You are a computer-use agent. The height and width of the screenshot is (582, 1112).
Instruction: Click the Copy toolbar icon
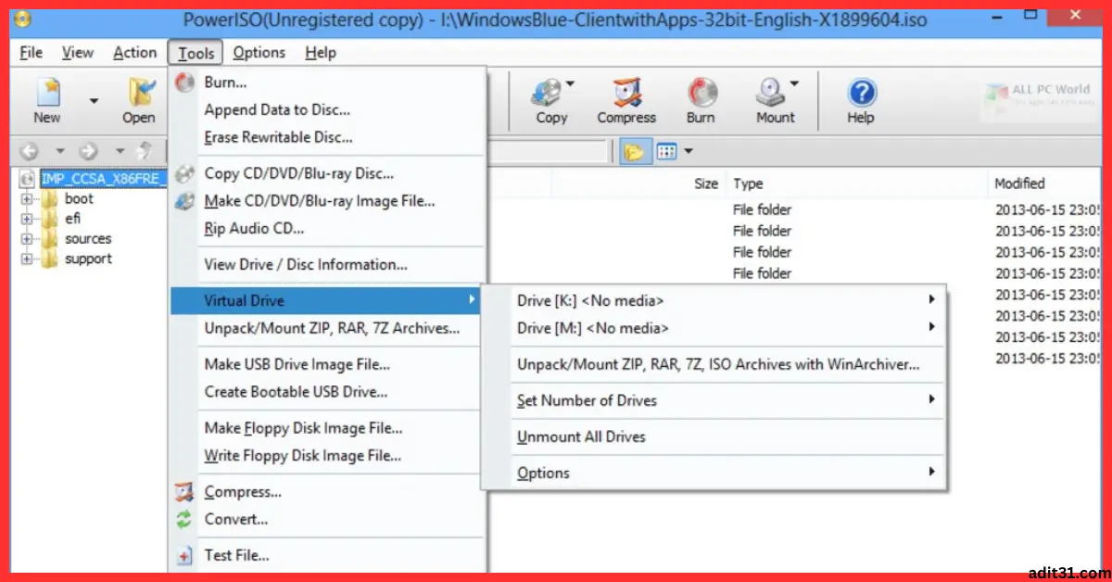[546, 93]
